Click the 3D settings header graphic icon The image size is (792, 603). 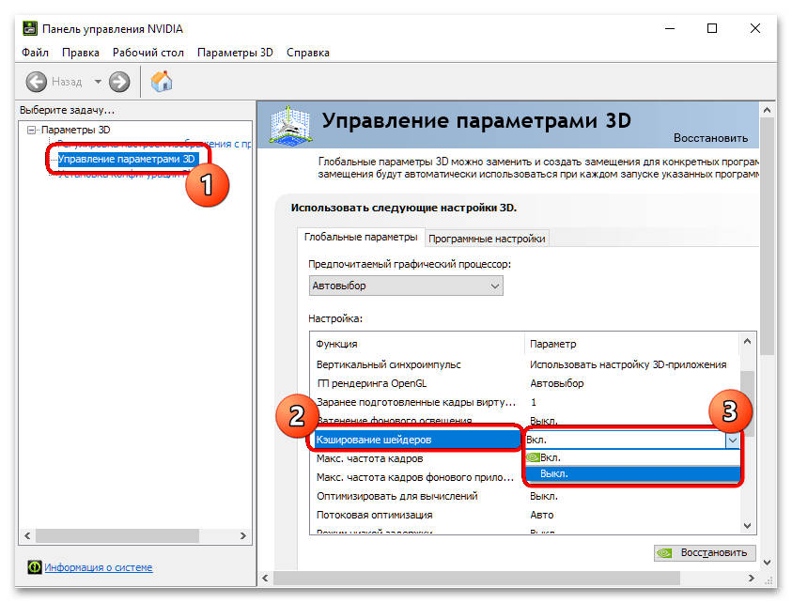pos(289,124)
